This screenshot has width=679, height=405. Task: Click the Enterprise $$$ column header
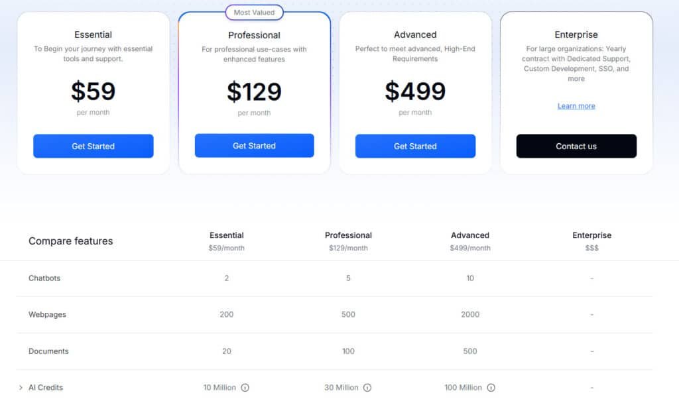click(x=591, y=241)
